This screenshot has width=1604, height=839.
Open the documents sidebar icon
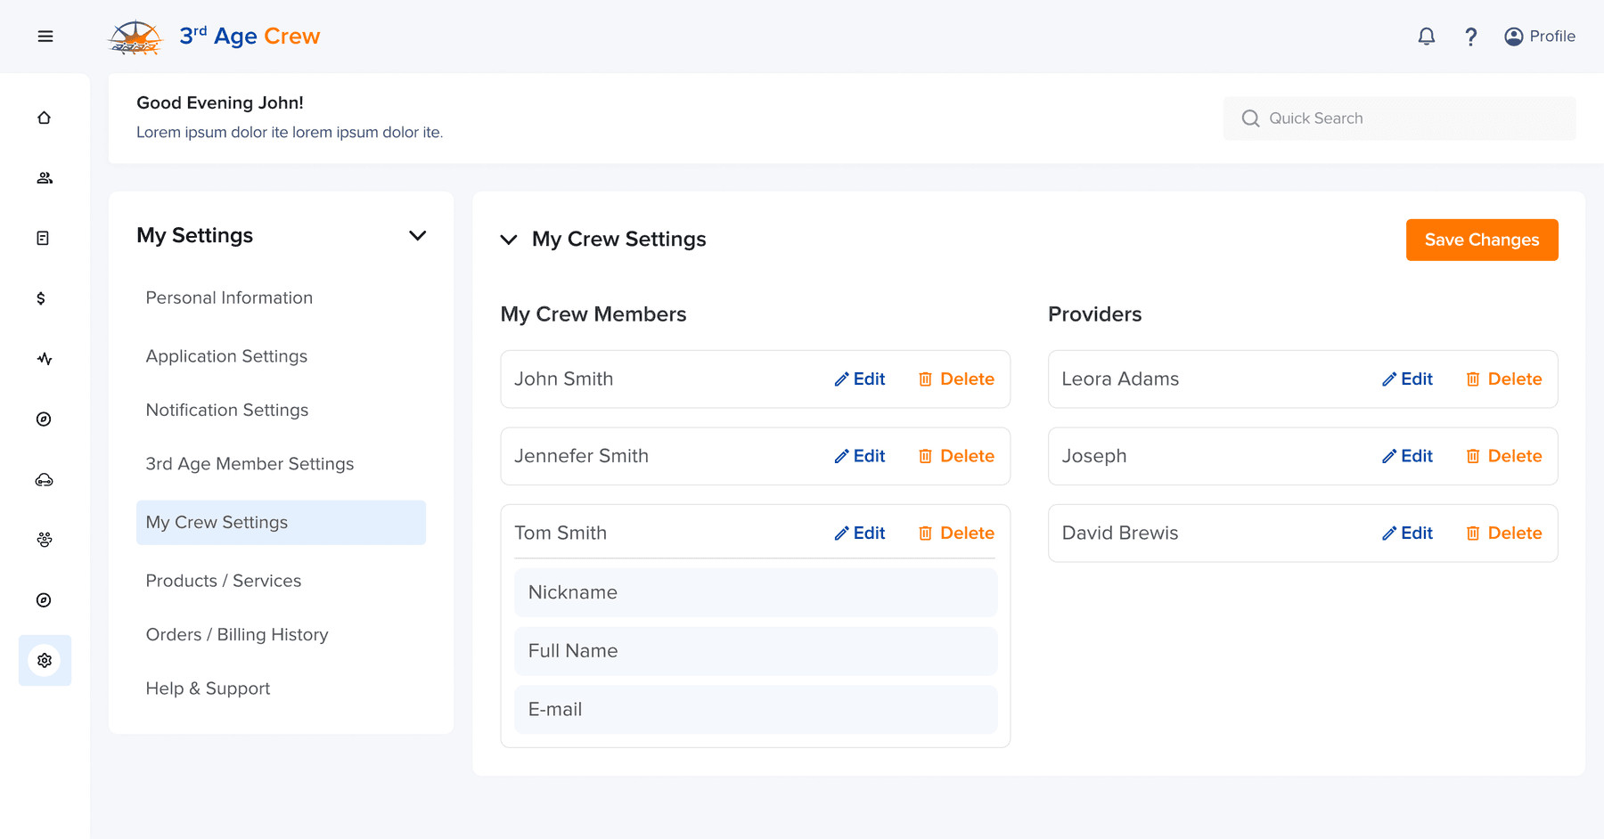(43, 238)
